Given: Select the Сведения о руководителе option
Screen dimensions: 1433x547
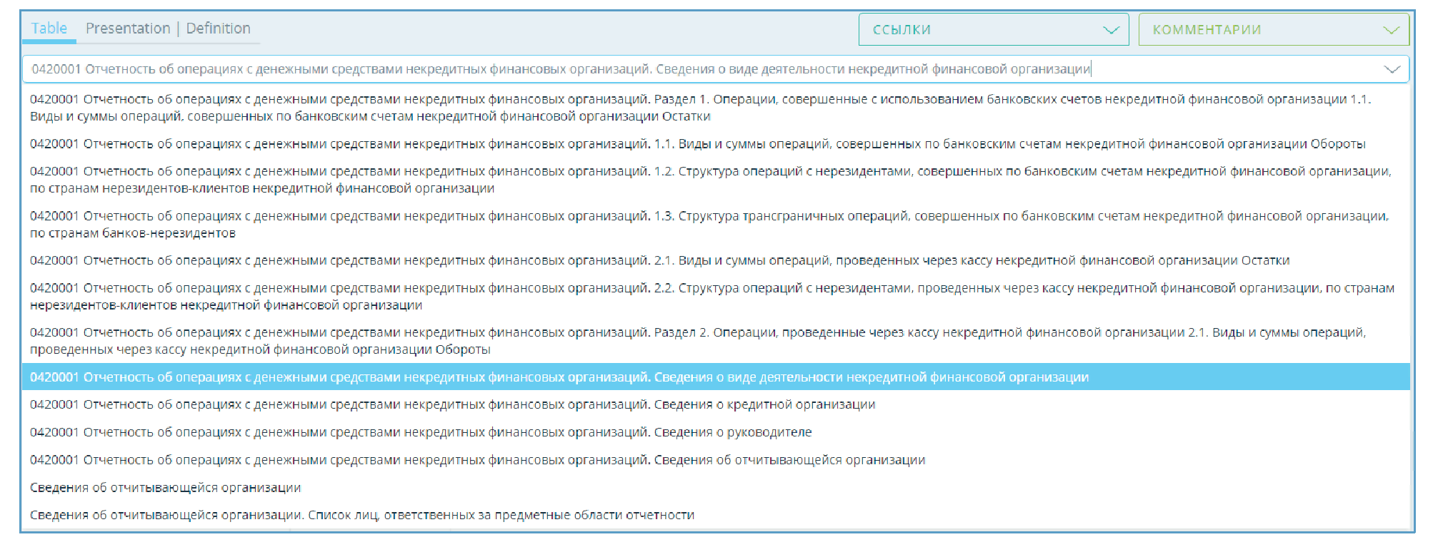Looking at the screenshot, I should (421, 433).
